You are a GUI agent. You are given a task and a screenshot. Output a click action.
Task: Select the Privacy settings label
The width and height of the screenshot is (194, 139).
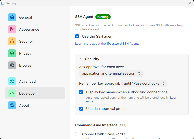[x=25, y=53]
